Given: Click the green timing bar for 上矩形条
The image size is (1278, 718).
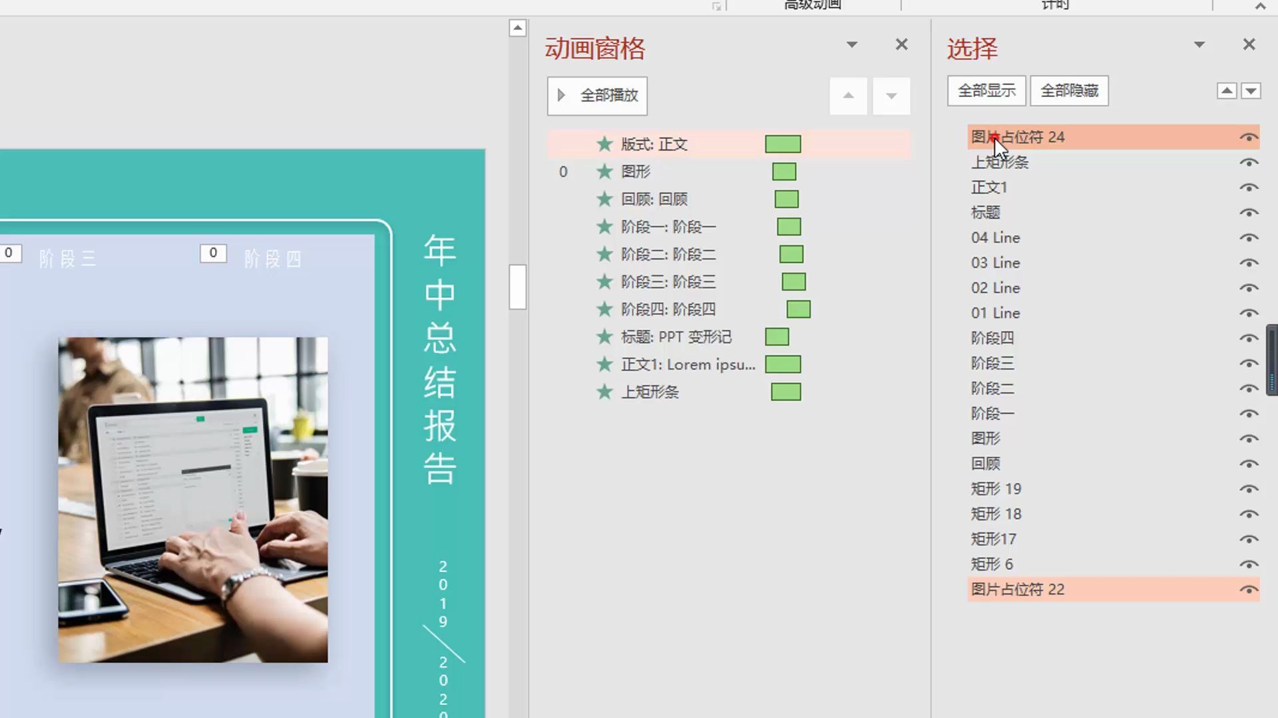Looking at the screenshot, I should click(x=785, y=392).
